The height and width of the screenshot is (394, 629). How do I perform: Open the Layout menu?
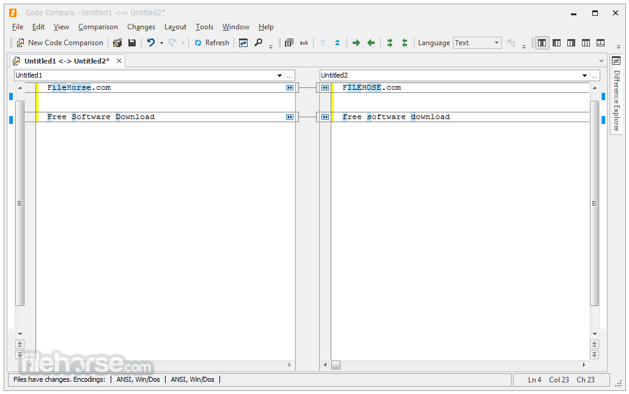coord(175,27)
